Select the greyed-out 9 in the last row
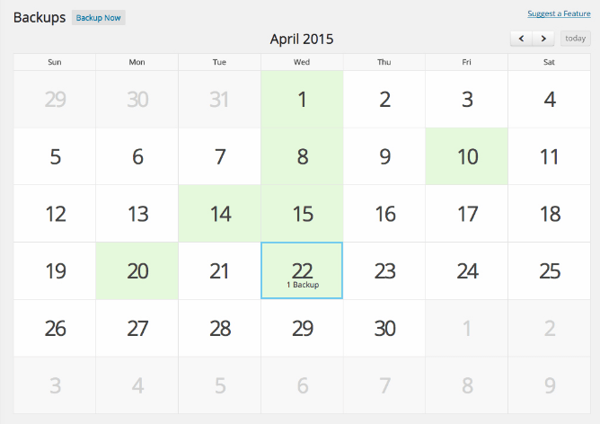 click(x=550, y=385)
